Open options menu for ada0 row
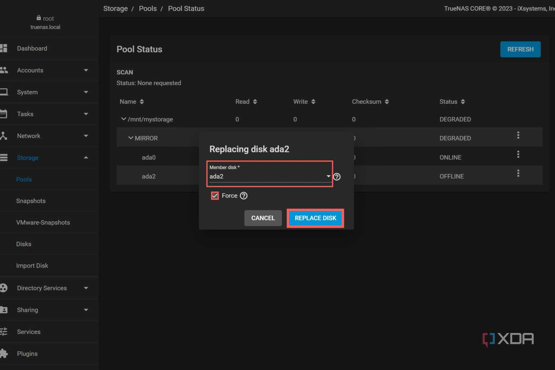555x370 pixels. click(518, 154)
